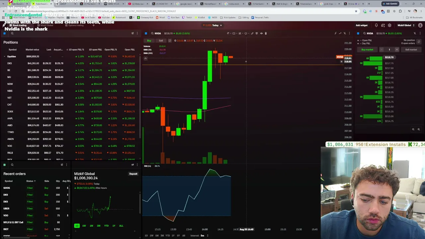Toggle drawing visibility with the chart eye icon
The height and width of the screenshot is (239, 425).
(261, 33)
